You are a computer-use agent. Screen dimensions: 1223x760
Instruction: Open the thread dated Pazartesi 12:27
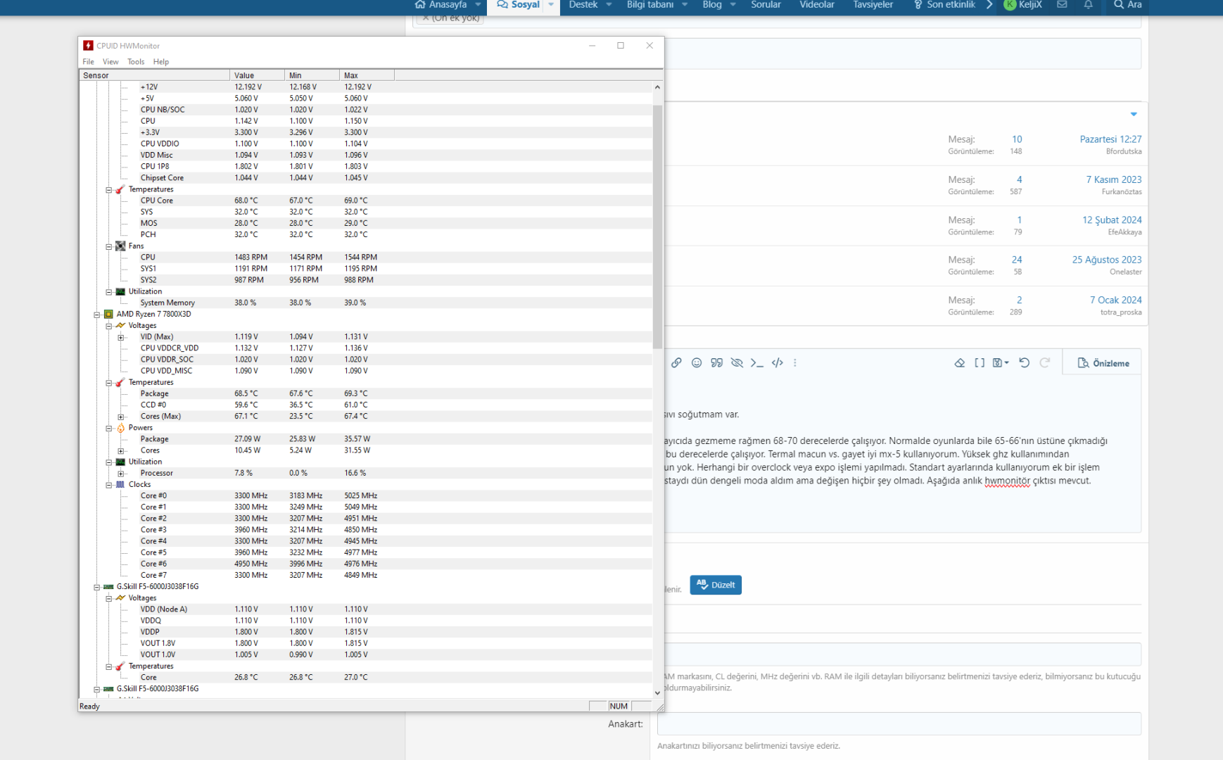click(x=1110, y=139)
